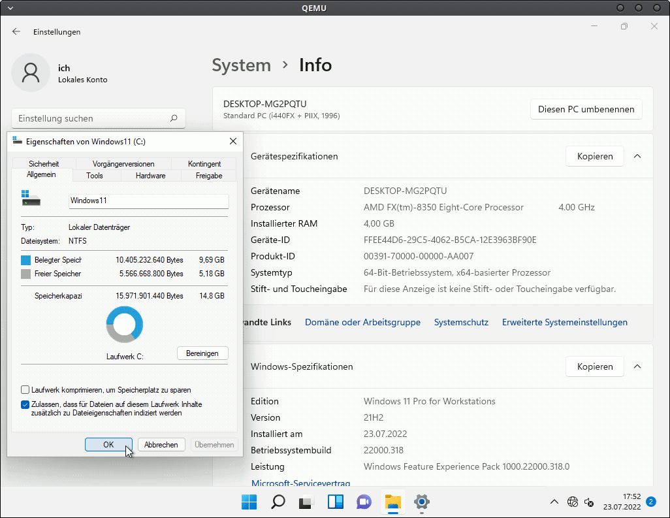
Task: Click the Betriebssystembuild value 22000.318
Action: tap(383, 450)
